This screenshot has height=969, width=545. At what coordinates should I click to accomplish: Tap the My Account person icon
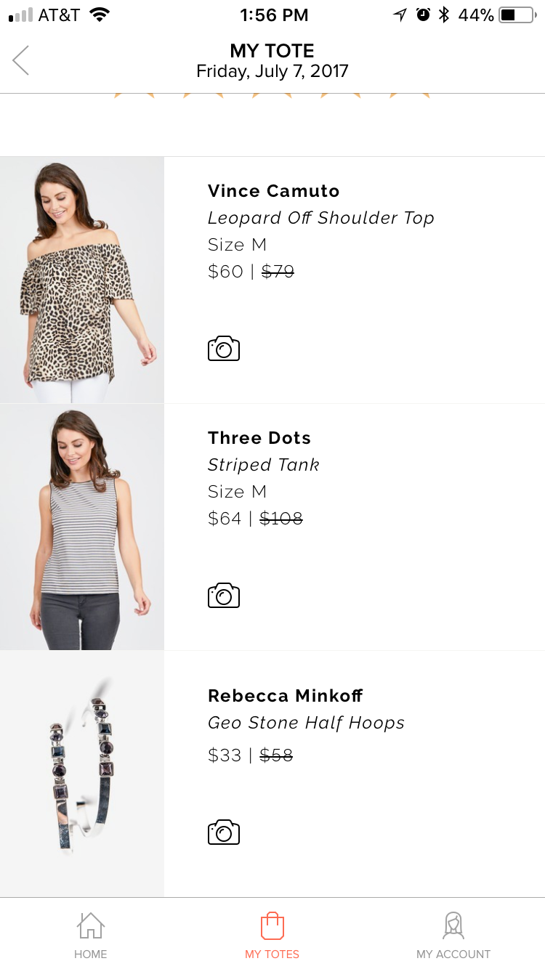(453, 925)
